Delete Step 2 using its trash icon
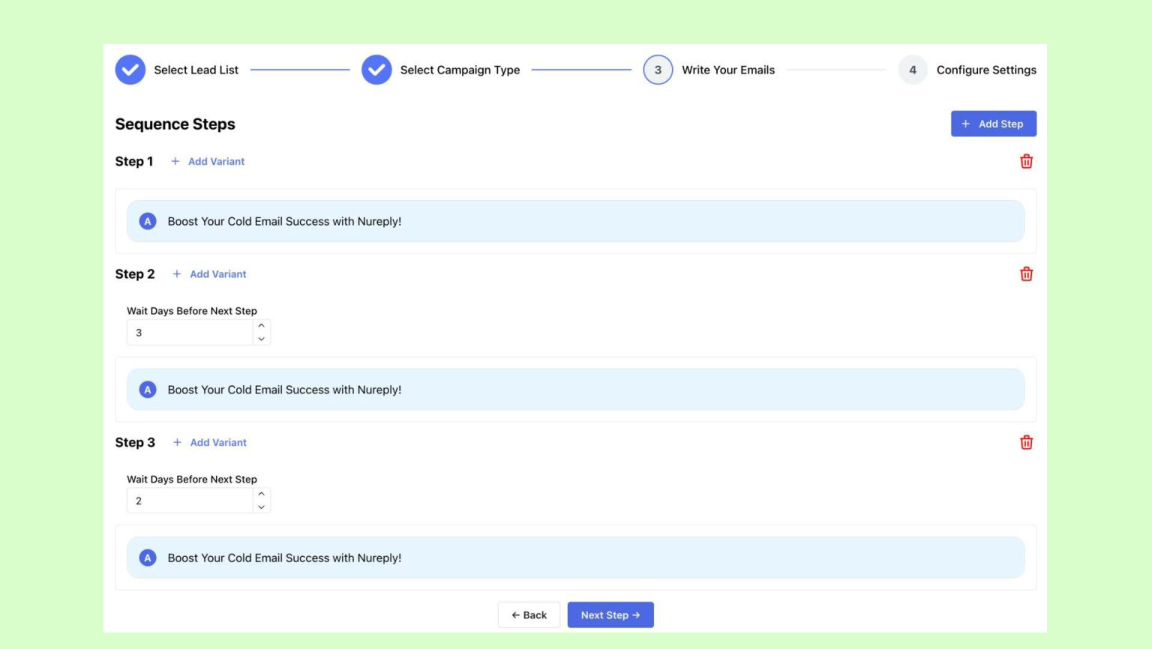 point(1027,274)
